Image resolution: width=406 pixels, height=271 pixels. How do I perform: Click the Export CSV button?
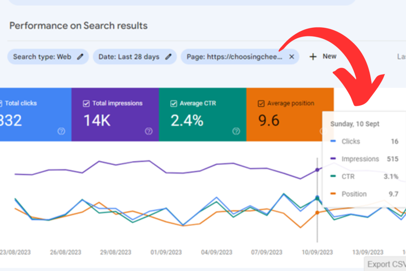click(x=386, y=264)
